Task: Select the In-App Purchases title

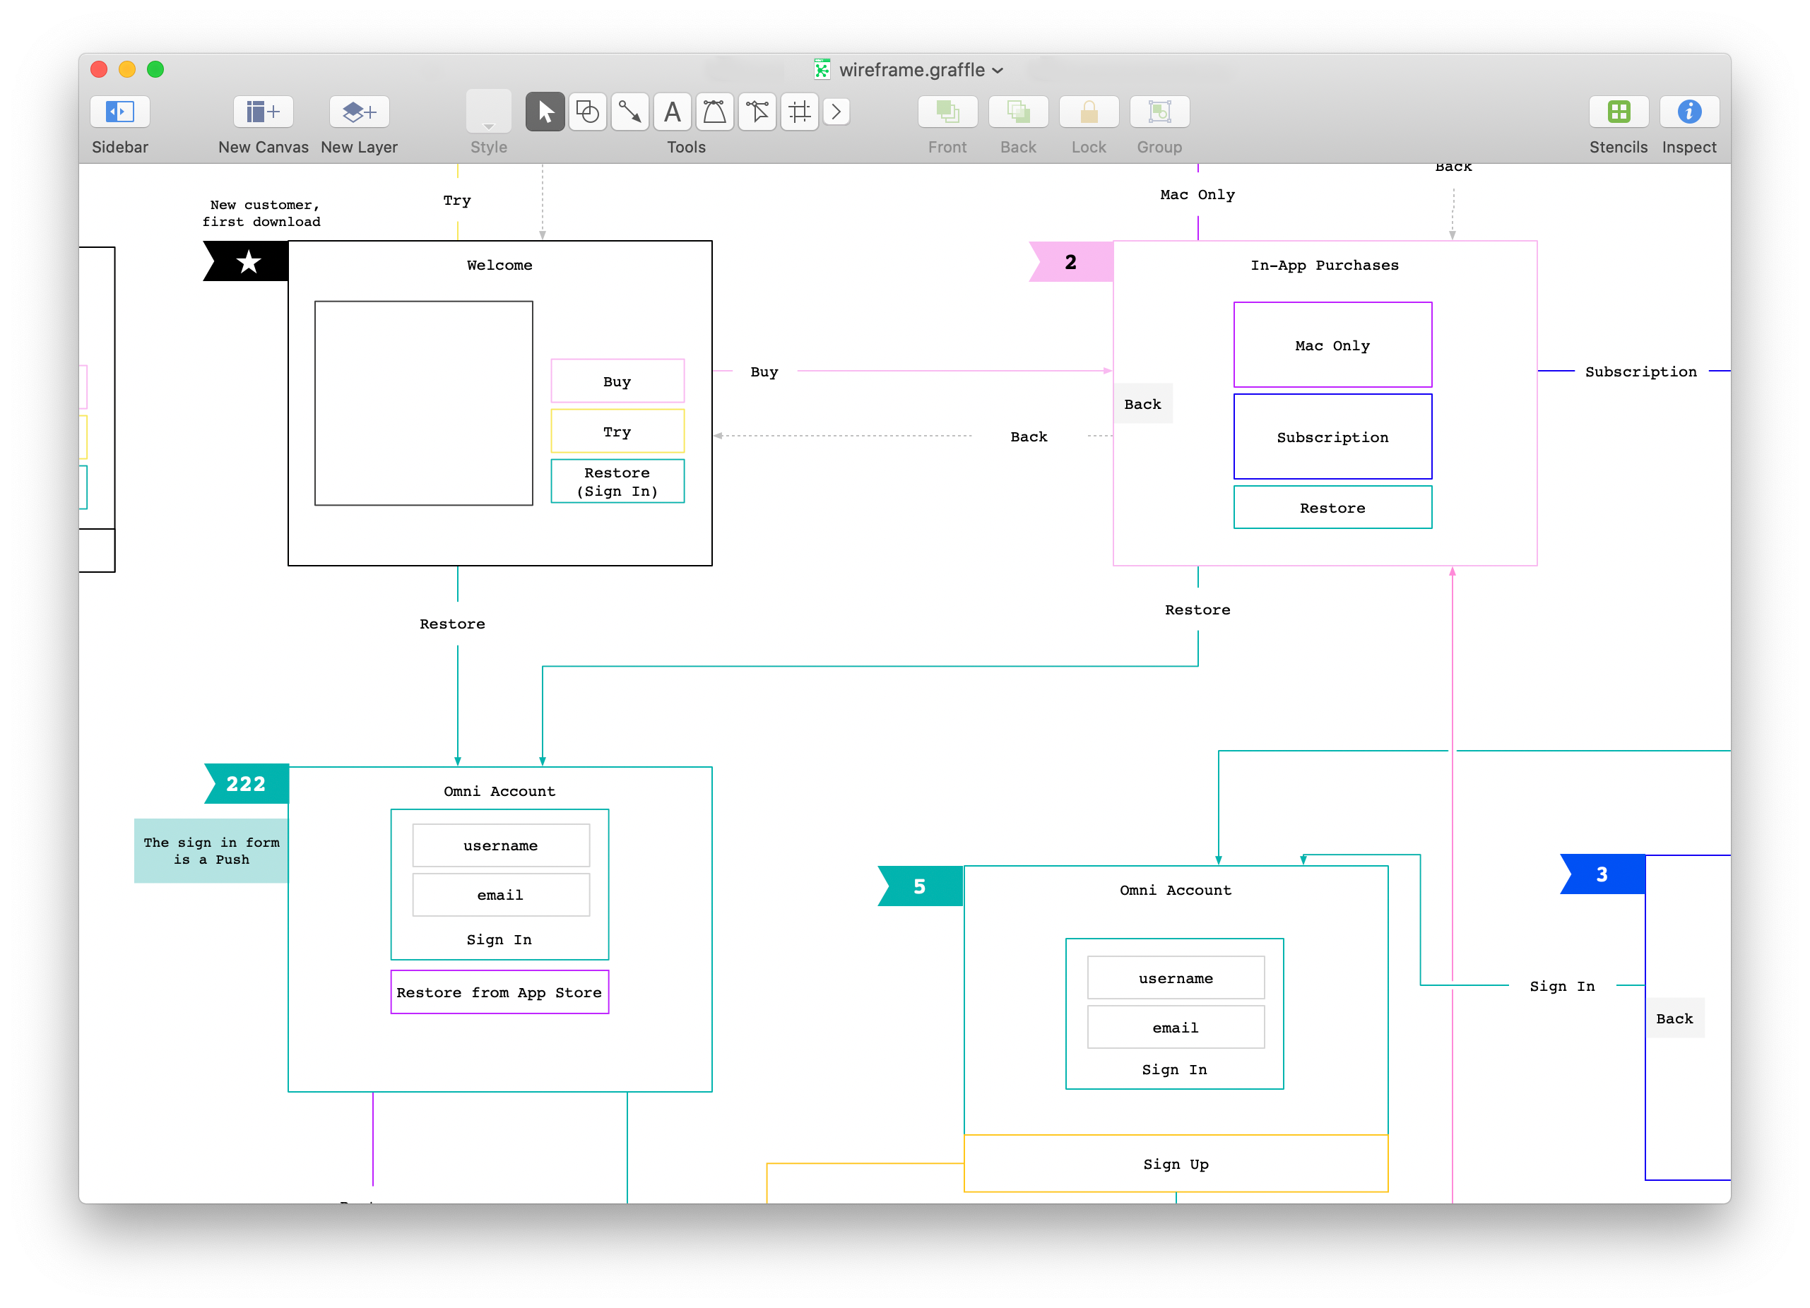Action: [x=1325, y=265]
